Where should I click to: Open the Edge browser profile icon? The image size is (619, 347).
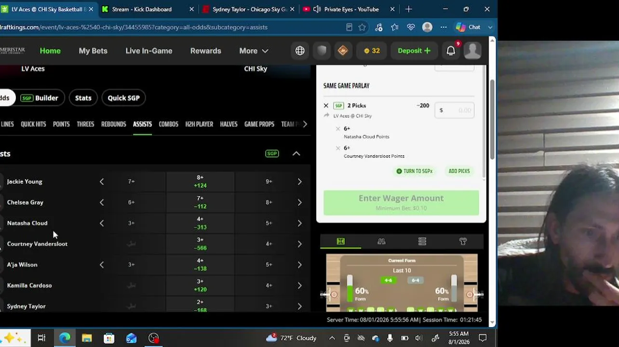click(427, 27)
